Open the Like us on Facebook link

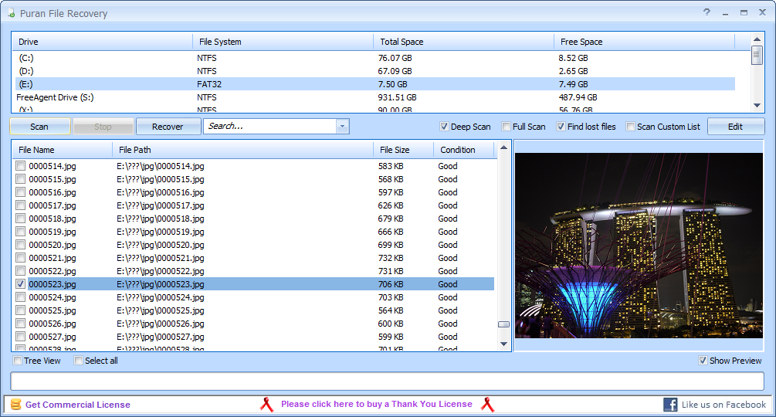point(723,405)
